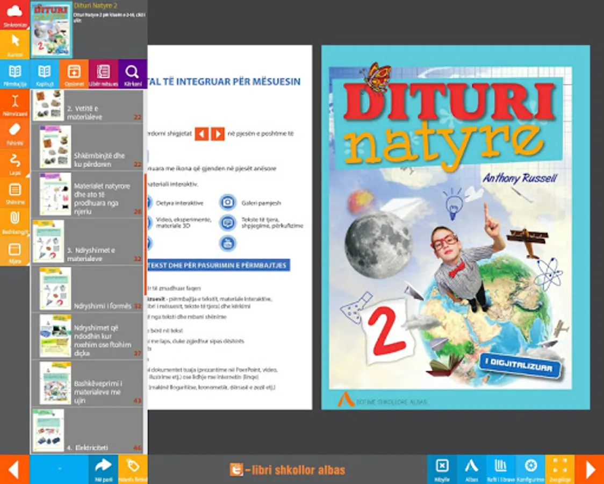Image resolution: width=604 pixels, height=484 pixels.
Task: Select the Kursori pointer tool
Action: pos(15,44)
